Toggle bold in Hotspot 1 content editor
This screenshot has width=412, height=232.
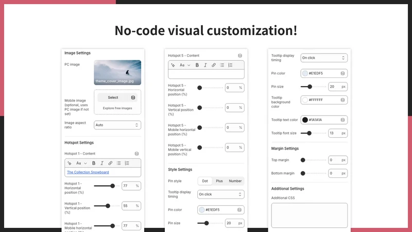94,163
